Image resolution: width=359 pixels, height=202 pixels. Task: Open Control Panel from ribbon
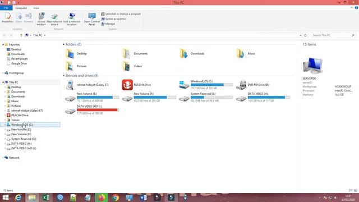[x=92, y=19]
